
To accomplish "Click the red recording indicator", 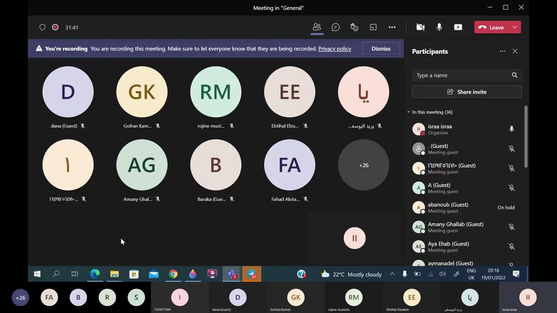I will point(55,27).
